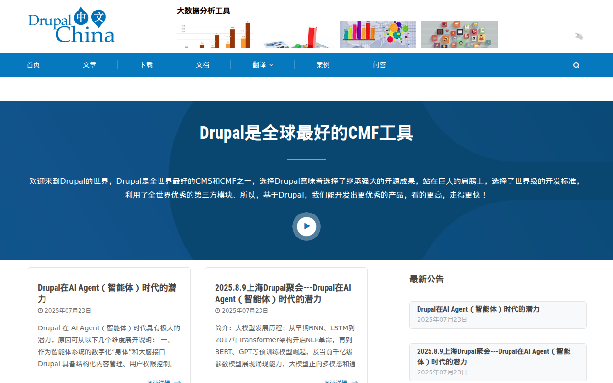Click the 最新公告 heading
613x383 pixels.
pos(427,279)
